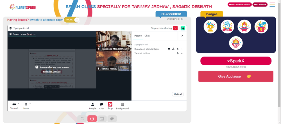Click the whiteboard screen icon below the call
Viewport: 281px width, 124px height.
(102, 119)
